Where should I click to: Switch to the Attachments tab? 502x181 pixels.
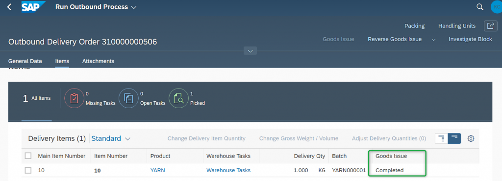[98, 61]
